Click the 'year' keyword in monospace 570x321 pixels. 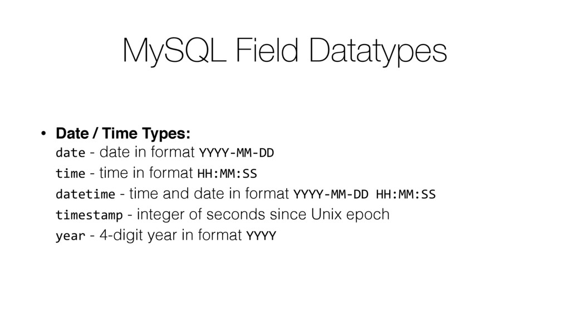pyautogui.click(x=71, y=236)
